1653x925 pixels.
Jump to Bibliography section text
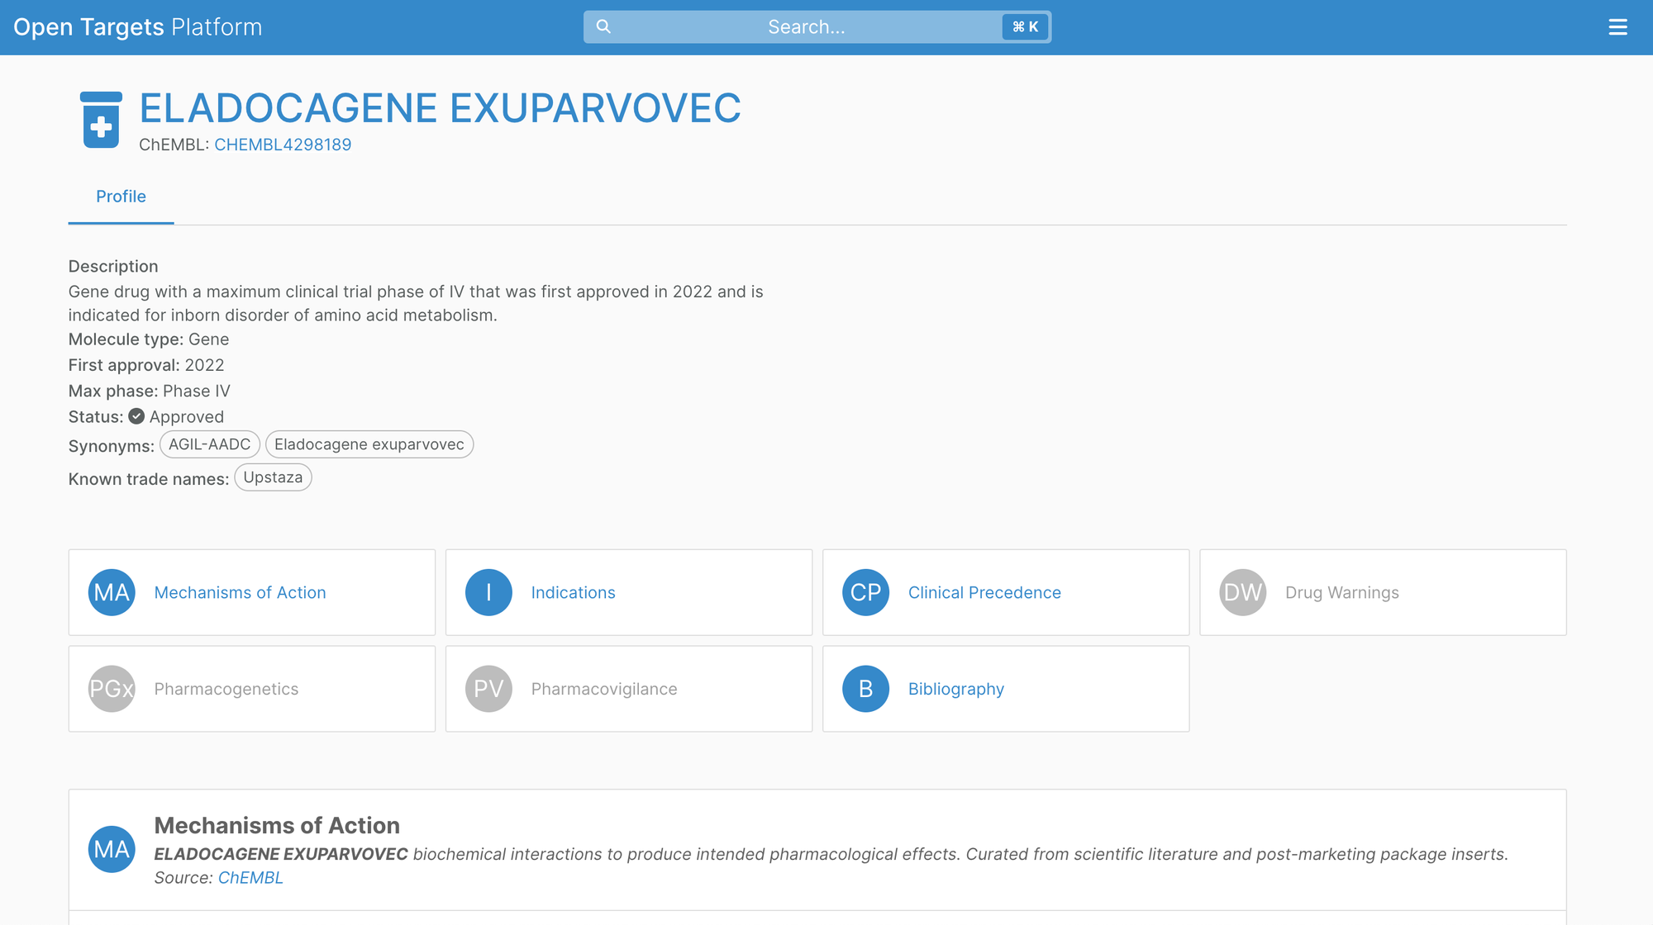click(x=955, y=689)
